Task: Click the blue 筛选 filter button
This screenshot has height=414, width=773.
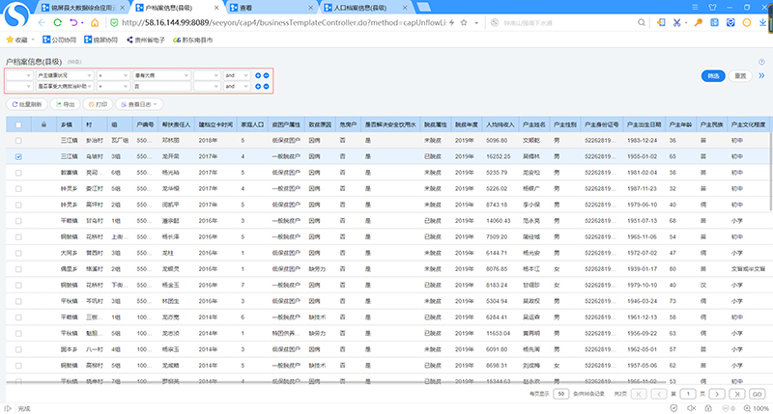Action: [x=713, y=76]
